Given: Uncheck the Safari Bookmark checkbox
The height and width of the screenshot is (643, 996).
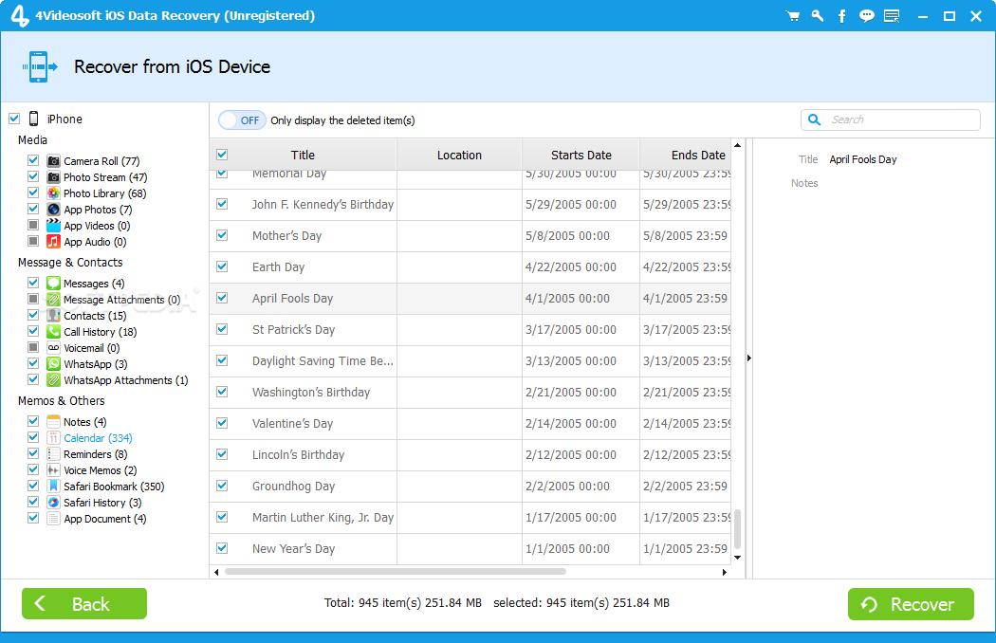Looking at the screenshot, I should pos(33,486).
